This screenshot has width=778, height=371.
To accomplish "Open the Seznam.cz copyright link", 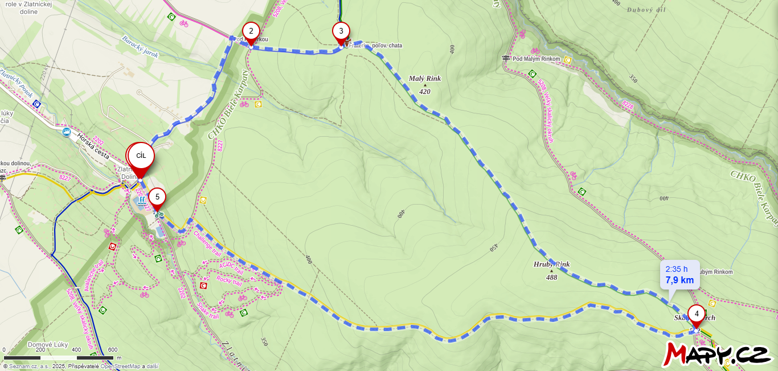I will 29,366.
